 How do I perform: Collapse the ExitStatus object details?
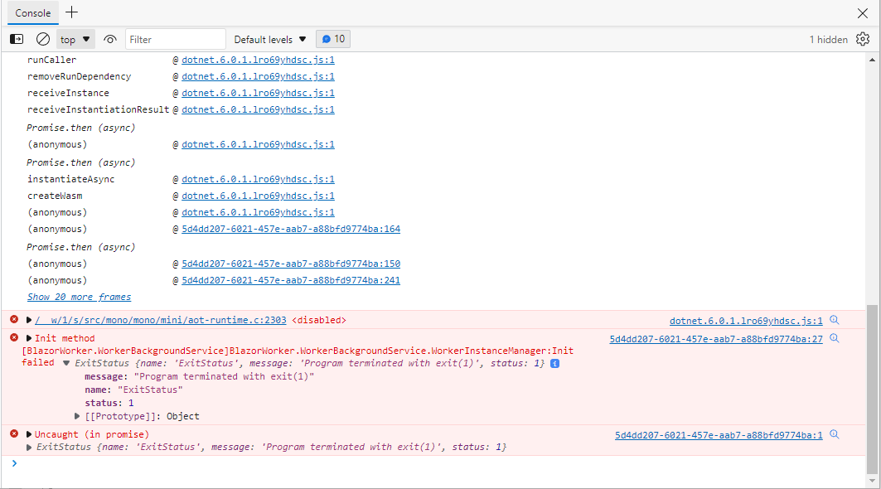tap(65, 362)
